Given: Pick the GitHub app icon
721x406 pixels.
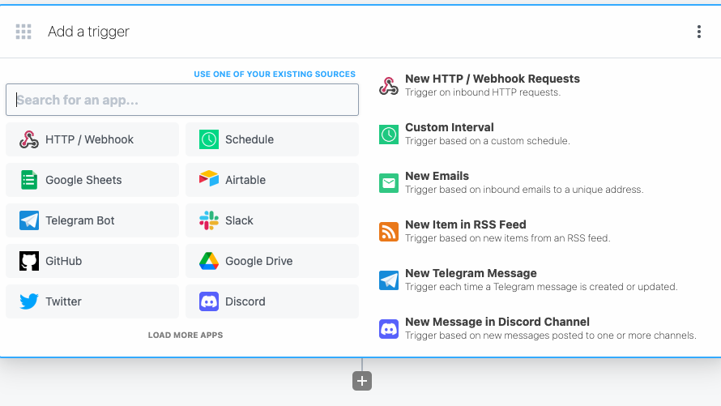Looking at the screenshot, I should [29, 261].
